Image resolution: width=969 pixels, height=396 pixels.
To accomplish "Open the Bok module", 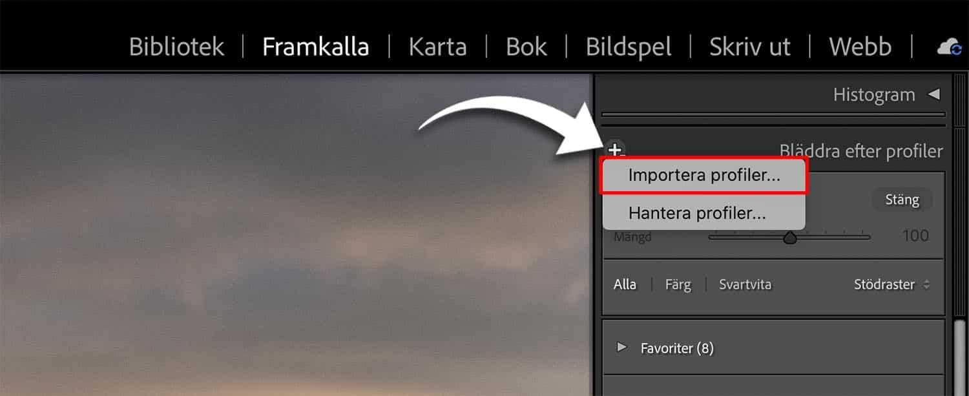I will (526, 47).
